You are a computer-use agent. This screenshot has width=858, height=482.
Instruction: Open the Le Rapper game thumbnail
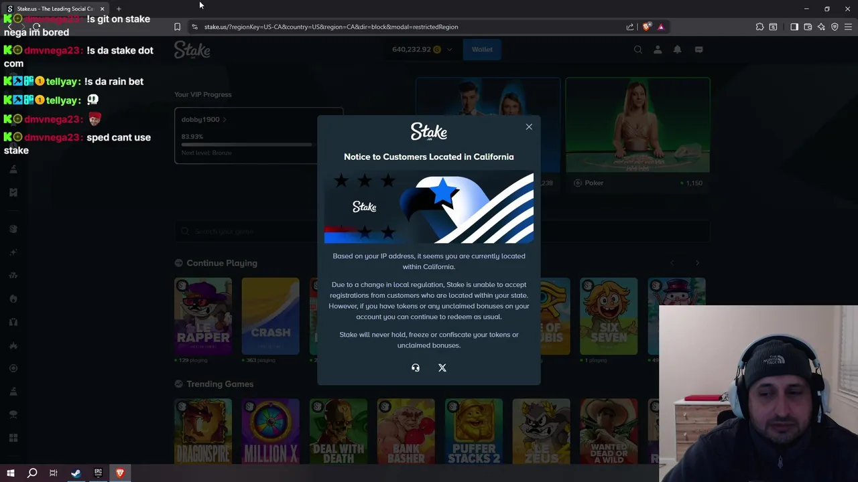pos(203,316)
